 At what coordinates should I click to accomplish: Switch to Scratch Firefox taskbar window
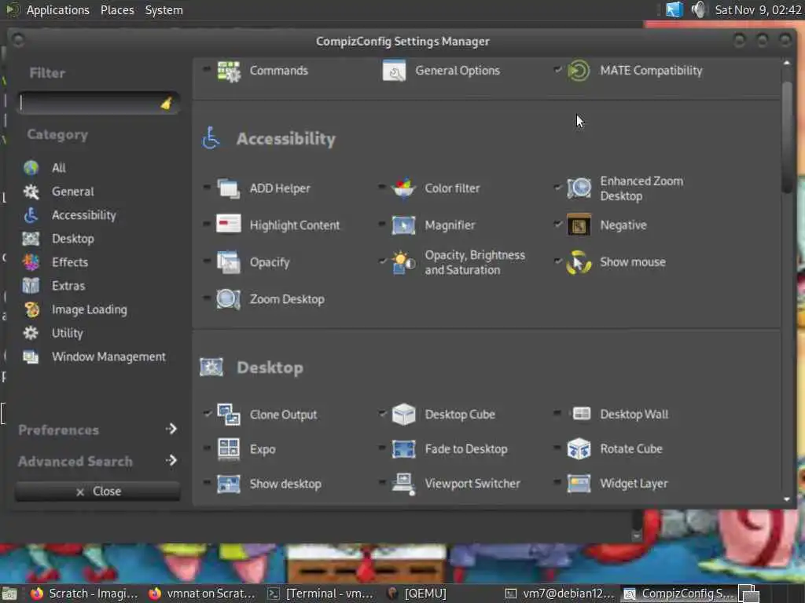pyautogui.click(x=84, y=594)
